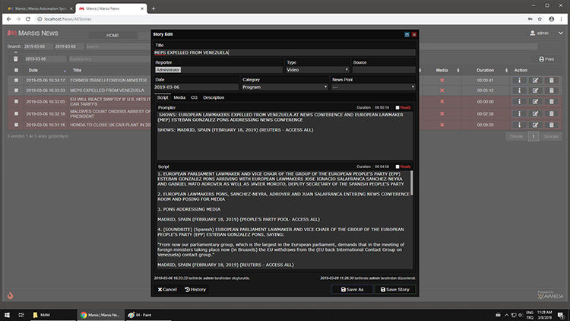570x321 pixels.
Task: Click into the Title input field
Action: [285, 52]
